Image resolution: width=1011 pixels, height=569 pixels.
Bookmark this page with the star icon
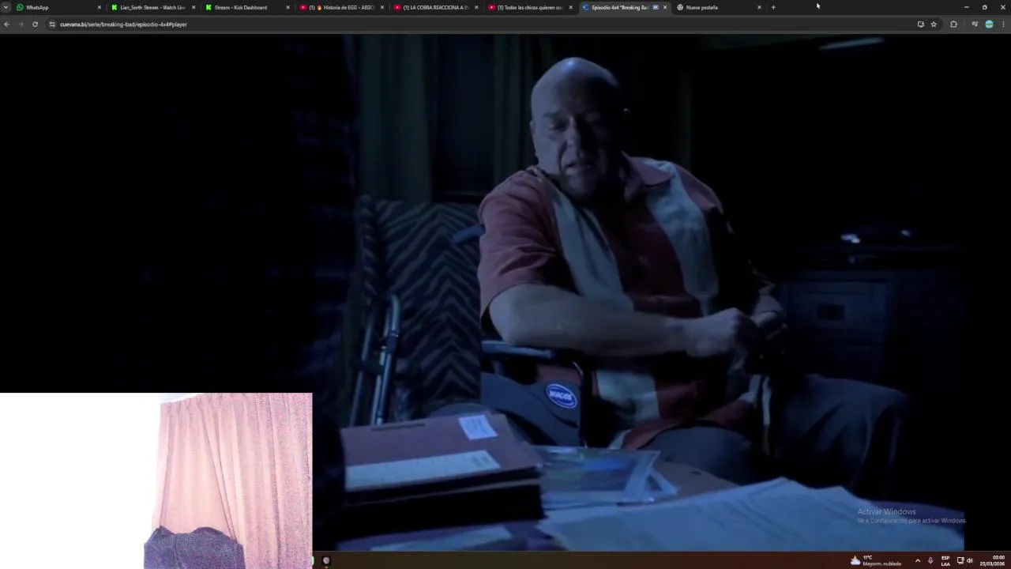tap(934, 24)
